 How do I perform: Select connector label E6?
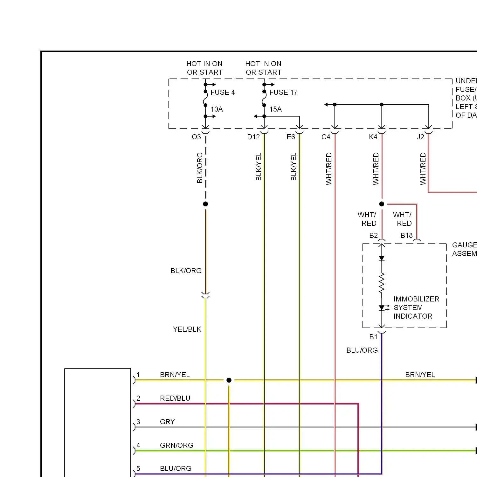point(291,137)
